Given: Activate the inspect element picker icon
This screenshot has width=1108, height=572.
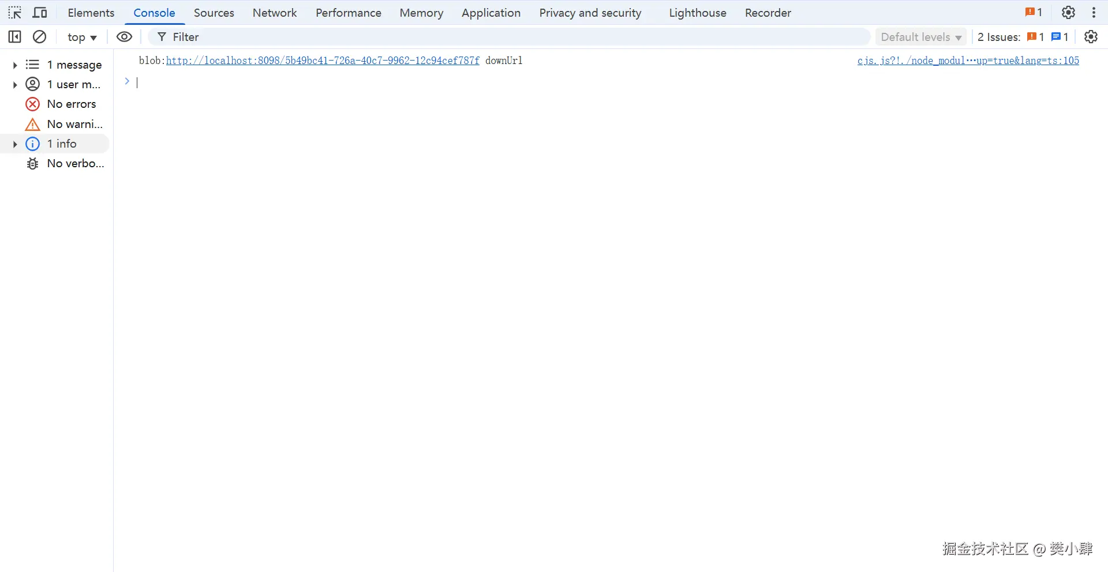Looking at the screenshot, I should [x=15, y=13].
